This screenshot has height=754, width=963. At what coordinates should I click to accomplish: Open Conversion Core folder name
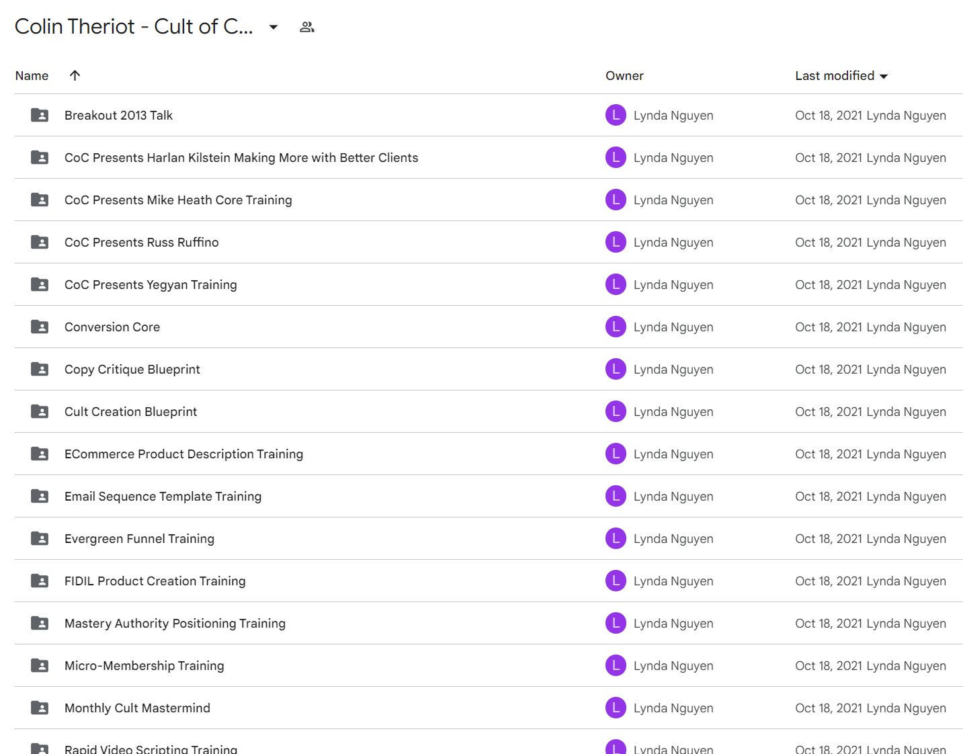[x=112, y=327]
